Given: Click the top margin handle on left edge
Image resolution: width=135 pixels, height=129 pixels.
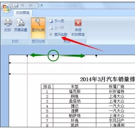Looking at the screenshot, I should pos(10,74).
